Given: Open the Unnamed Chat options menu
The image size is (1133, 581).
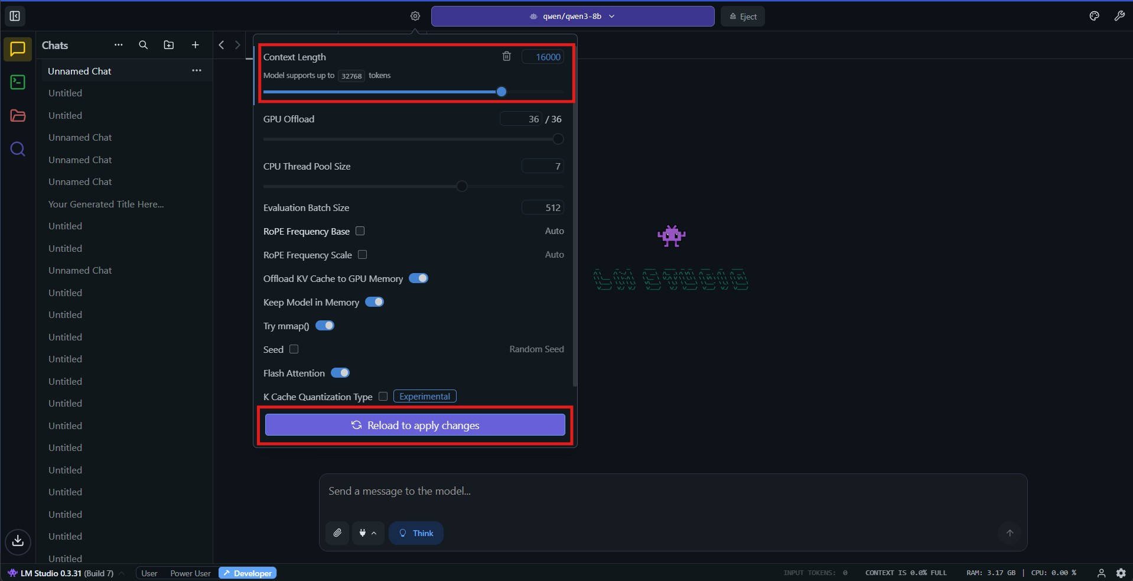Looking at the screenshot, I should click(x=197, y=70).
